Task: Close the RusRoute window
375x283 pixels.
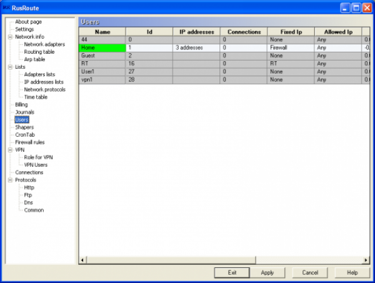Action: [x=367, y=8]
